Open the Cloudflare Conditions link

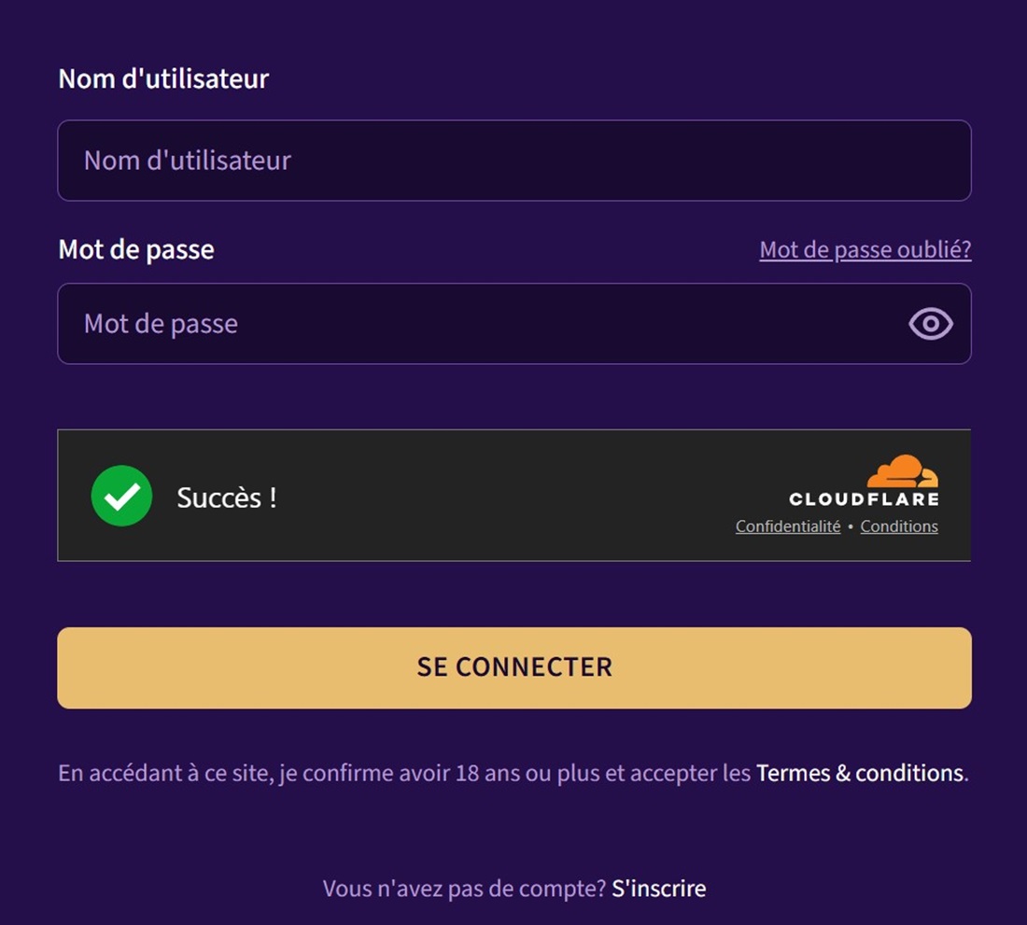898,526
